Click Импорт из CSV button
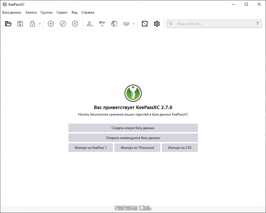Viewport: 266px width, 213px height. pos(180,148)
